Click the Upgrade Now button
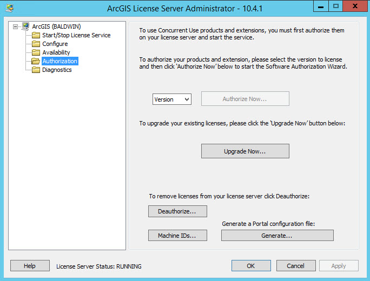 tap(245, 151)
